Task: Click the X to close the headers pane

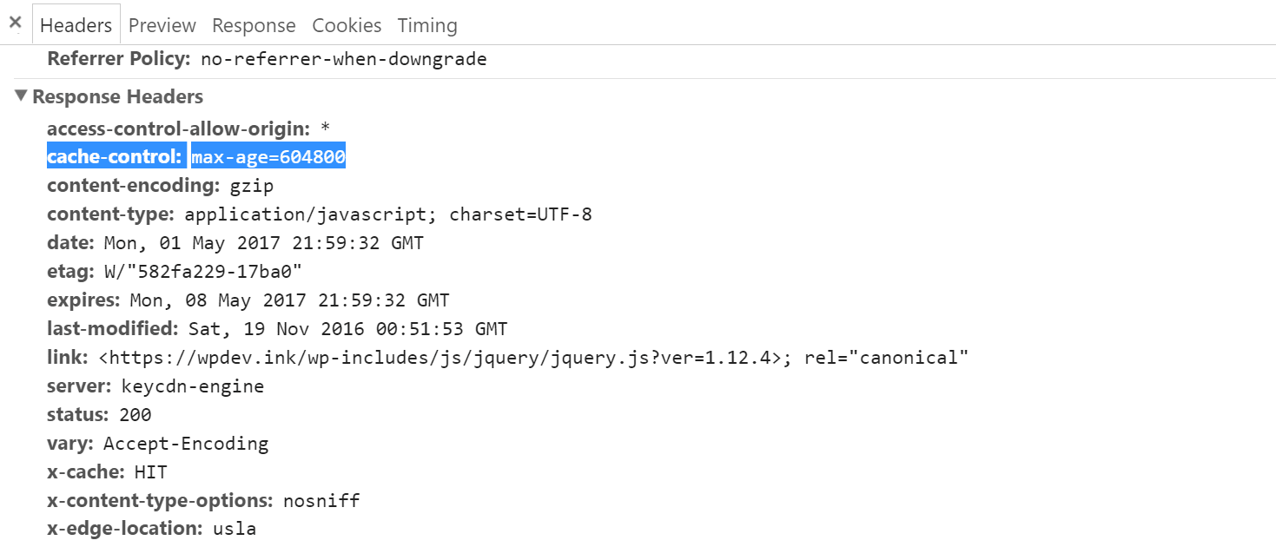Action: point(15,23)
